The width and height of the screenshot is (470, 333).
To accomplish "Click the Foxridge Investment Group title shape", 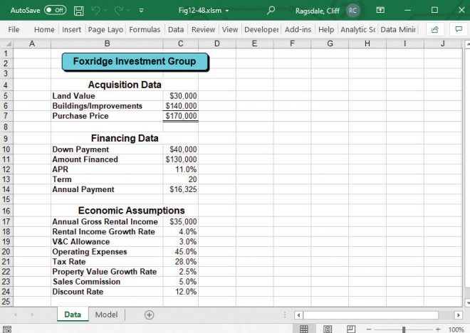I will tap(135, 62).
